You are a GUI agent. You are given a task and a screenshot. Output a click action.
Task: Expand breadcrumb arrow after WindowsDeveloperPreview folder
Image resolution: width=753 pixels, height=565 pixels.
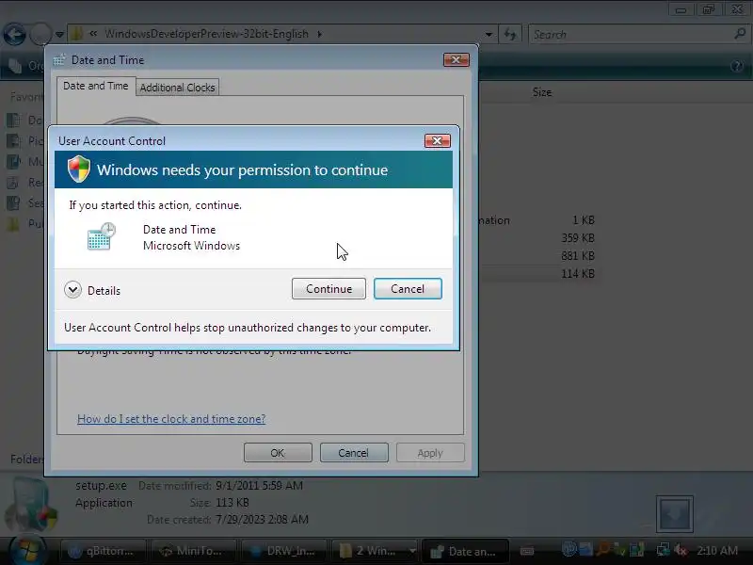[x=320, y=34]
